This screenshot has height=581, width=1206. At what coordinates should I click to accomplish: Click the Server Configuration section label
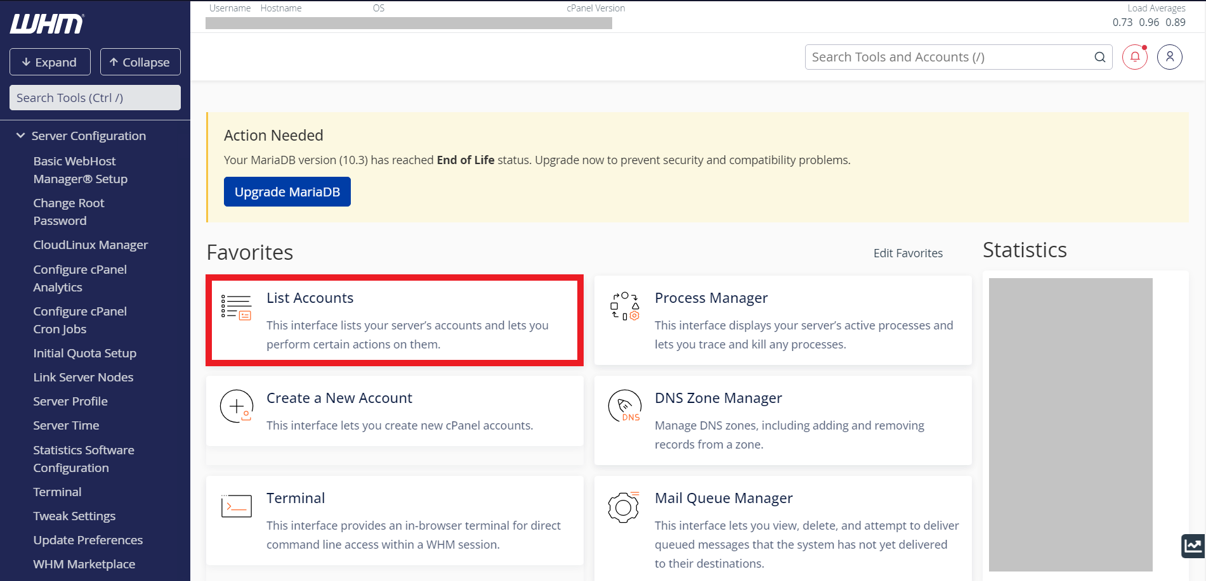[x=89, y=136]
